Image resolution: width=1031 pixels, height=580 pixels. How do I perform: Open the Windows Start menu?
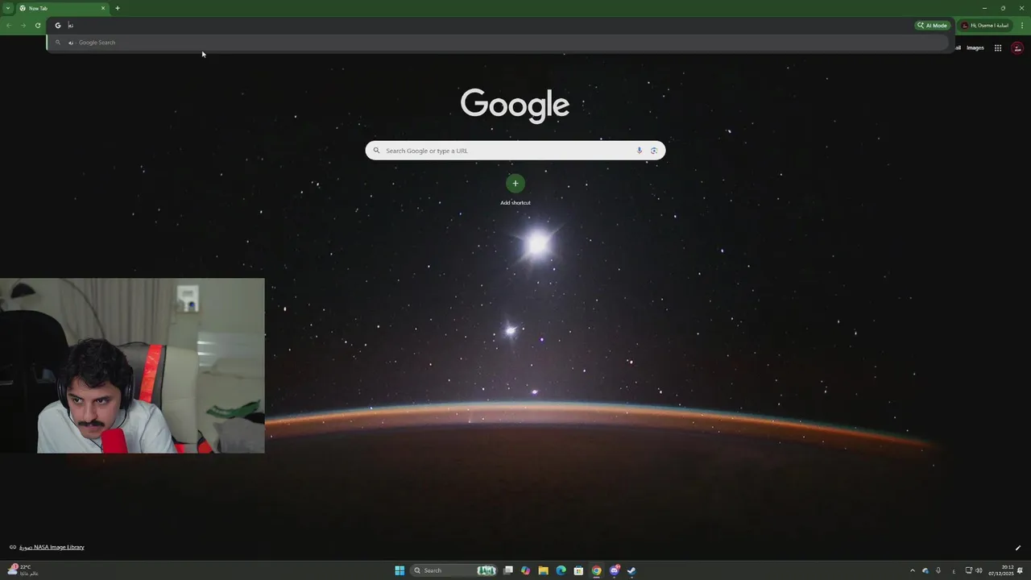point(400,570)
